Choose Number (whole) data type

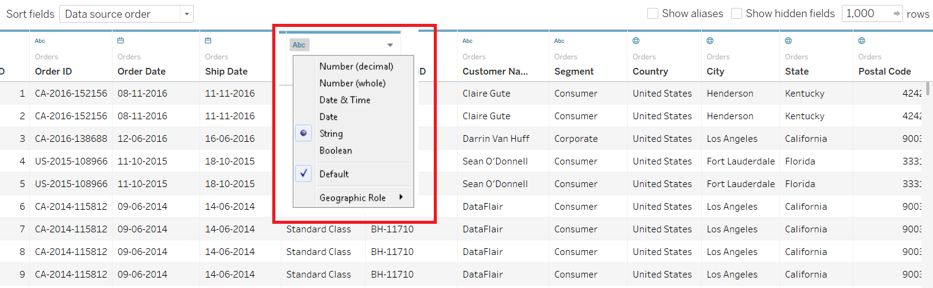353,83
